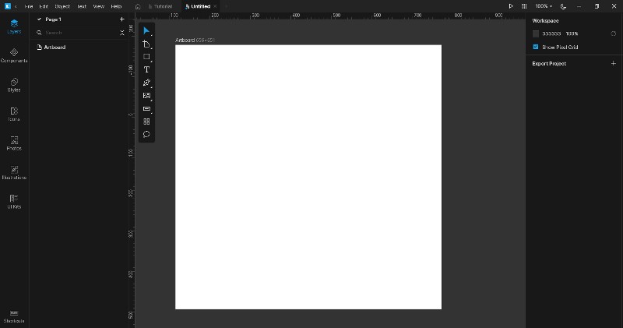This screenshot has width=623, height=328.
Task: Select the Move (arrow) tool
Action: [146, 31]
